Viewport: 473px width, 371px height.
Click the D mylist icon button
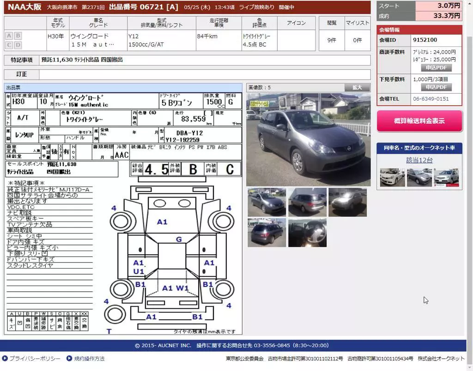[18, 45]
